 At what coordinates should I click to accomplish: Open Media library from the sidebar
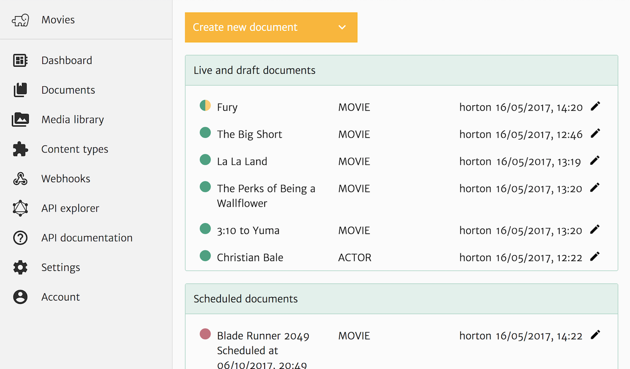[x=72, y=120]
